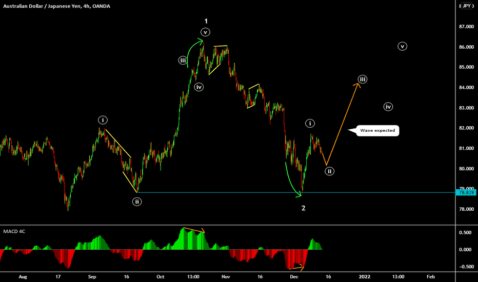Click the wave '2' label below the December low
This screenshot has height=282, width=478.
(303, 208)
